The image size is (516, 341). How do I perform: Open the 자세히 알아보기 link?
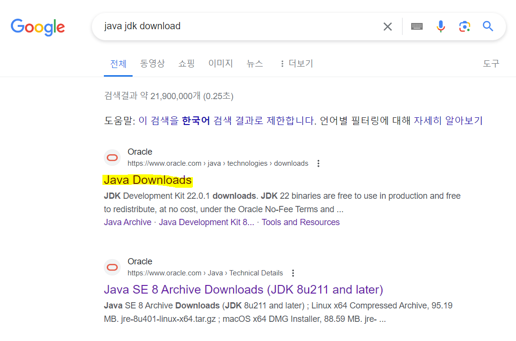(x=448, y=121)
